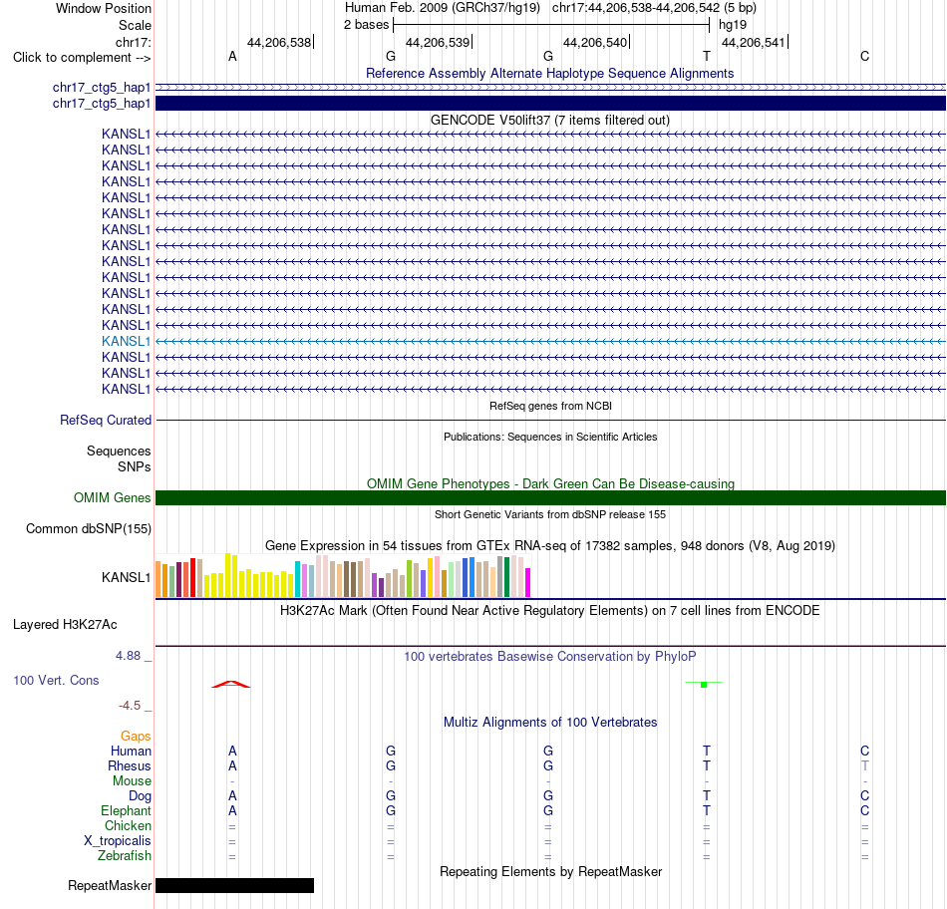Click the '2 bases' scale bar text

point(366,25)
